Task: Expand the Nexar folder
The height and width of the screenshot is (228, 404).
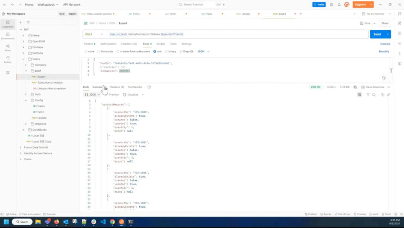Action: pos(23,35)
